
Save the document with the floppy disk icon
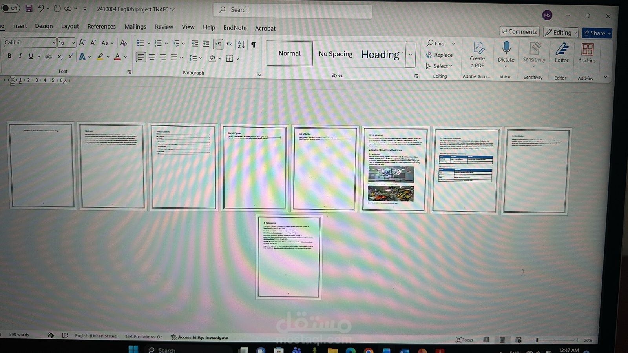(29, 8)
